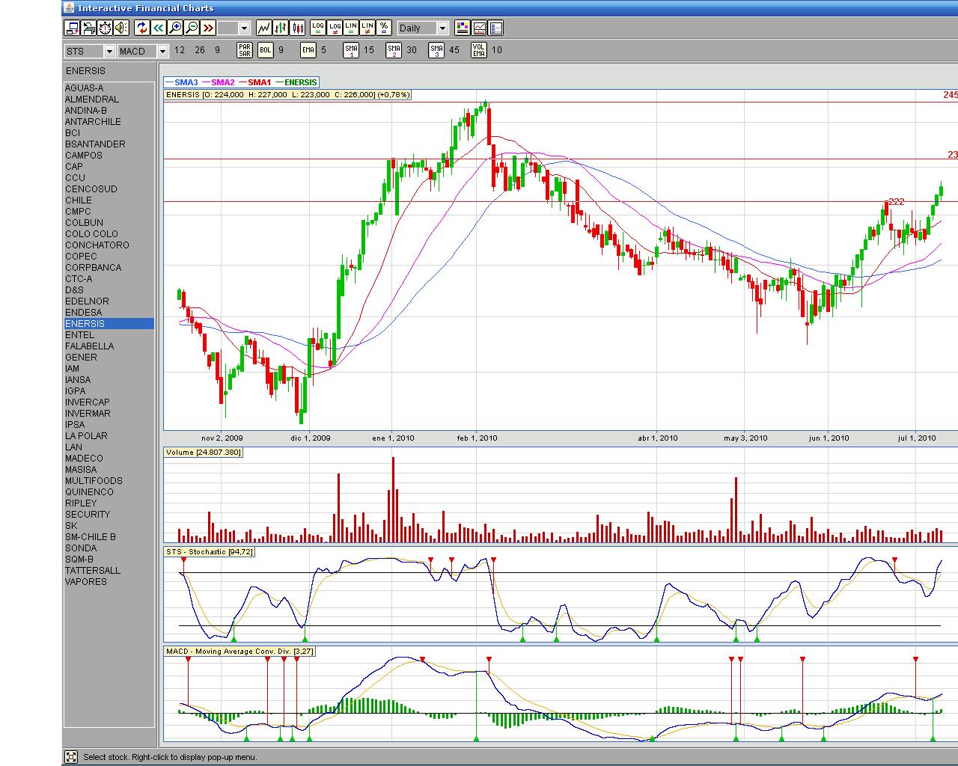Switch to candlestick chart type icon

tap(297, 28)
